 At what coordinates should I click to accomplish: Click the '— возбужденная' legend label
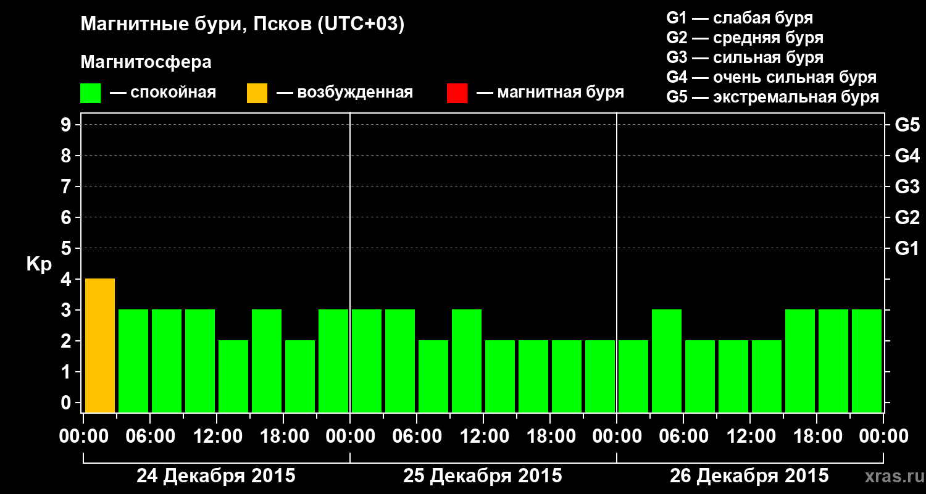tap(344, 93)
